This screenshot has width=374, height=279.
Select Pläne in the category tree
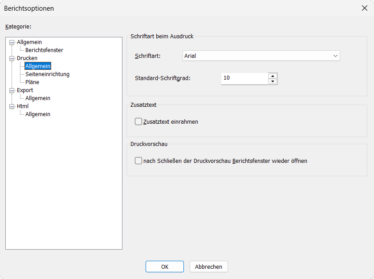tap(32, 82)
